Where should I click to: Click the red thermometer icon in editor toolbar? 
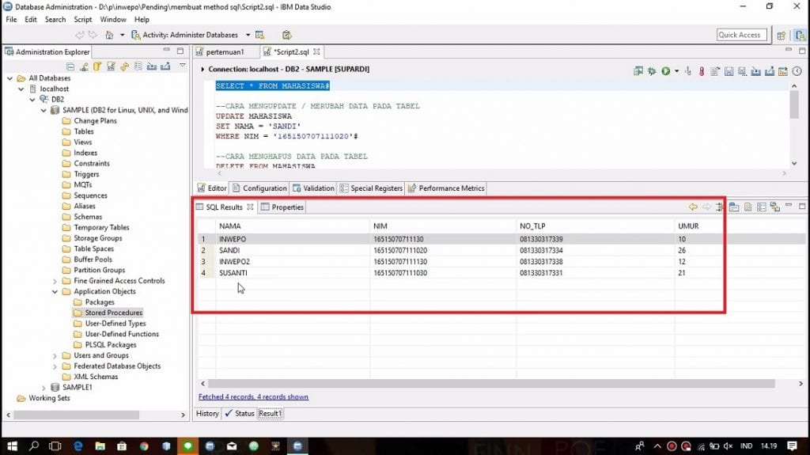click(x=701, y=71)
